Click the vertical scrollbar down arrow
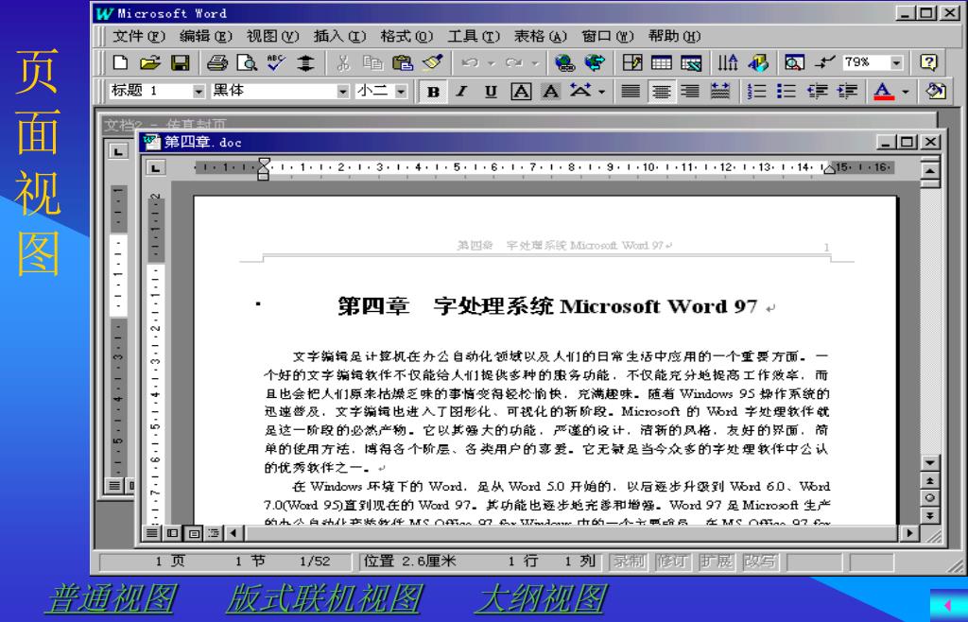 (930, 463)
